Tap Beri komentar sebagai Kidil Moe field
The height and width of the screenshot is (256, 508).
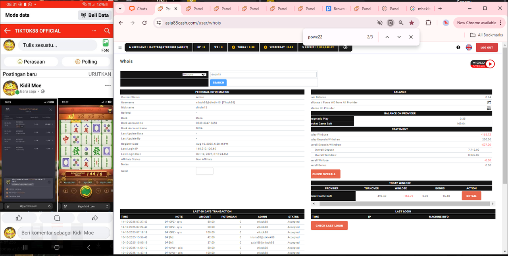[x=63, y=233]
